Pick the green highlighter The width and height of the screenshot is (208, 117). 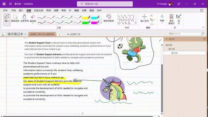[86, 22]
